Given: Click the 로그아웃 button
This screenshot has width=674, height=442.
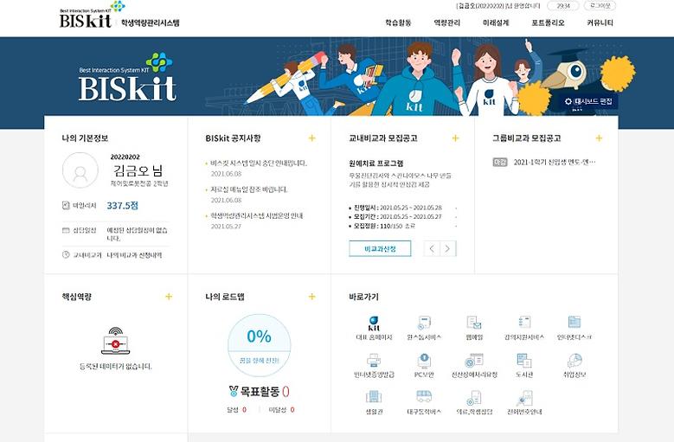Looking at the screenshot, I should (x=600, y=5).
